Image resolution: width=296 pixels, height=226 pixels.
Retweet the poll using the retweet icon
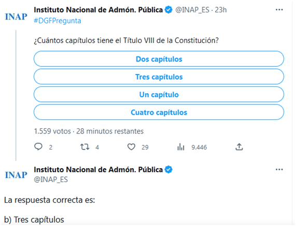85,147
